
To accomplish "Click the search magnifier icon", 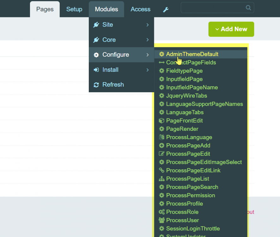I will 248,8.
